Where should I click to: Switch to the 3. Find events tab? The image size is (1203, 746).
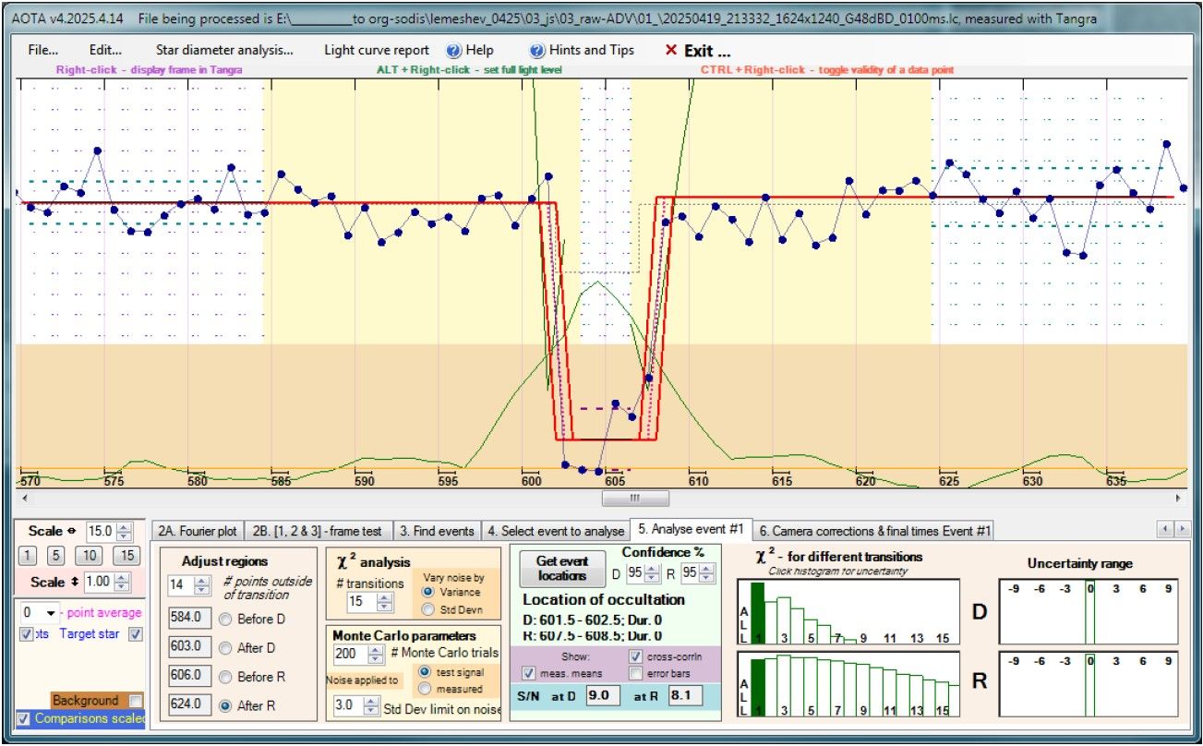[x=437, y=531]
